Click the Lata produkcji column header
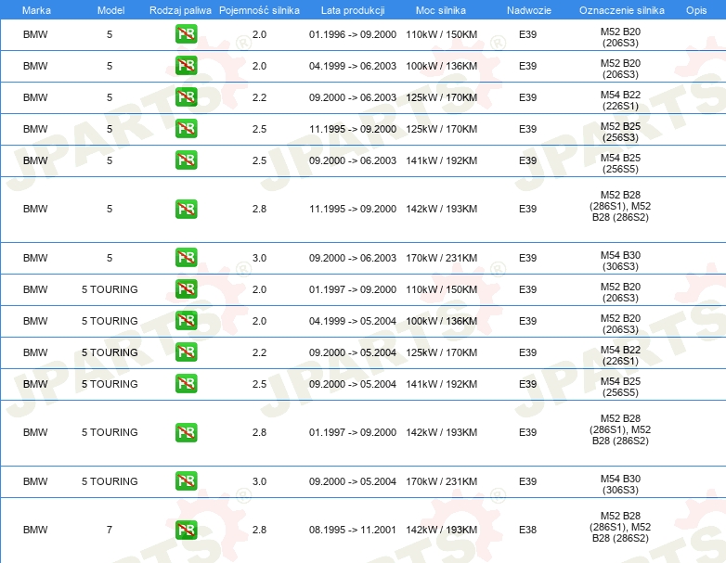Viewport: 726px width, 563px height. pyautogui.click(x=353, y=10)
